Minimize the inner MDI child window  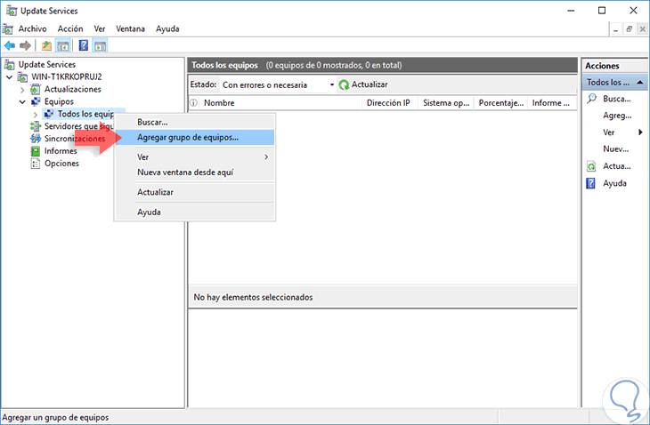click(x=615, y=29)
